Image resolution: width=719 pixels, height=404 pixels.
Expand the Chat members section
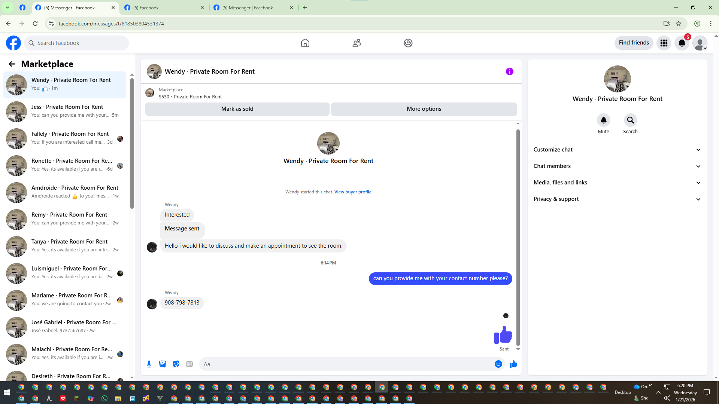tap(617, 166)
